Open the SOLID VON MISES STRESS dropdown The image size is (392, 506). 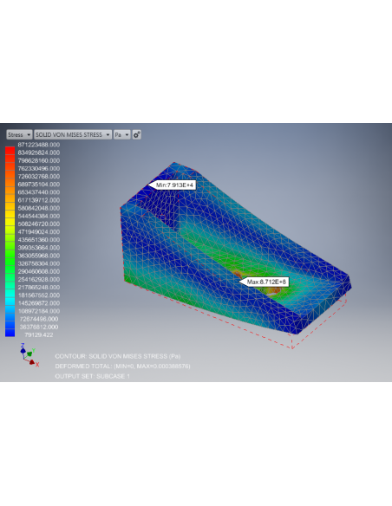click(73, 134)
